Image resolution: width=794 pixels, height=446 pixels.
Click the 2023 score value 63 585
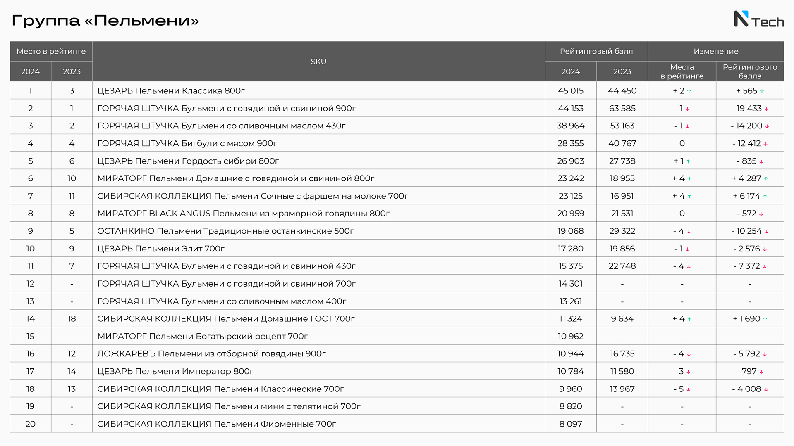pyautogui.click(x=622, y=108)
